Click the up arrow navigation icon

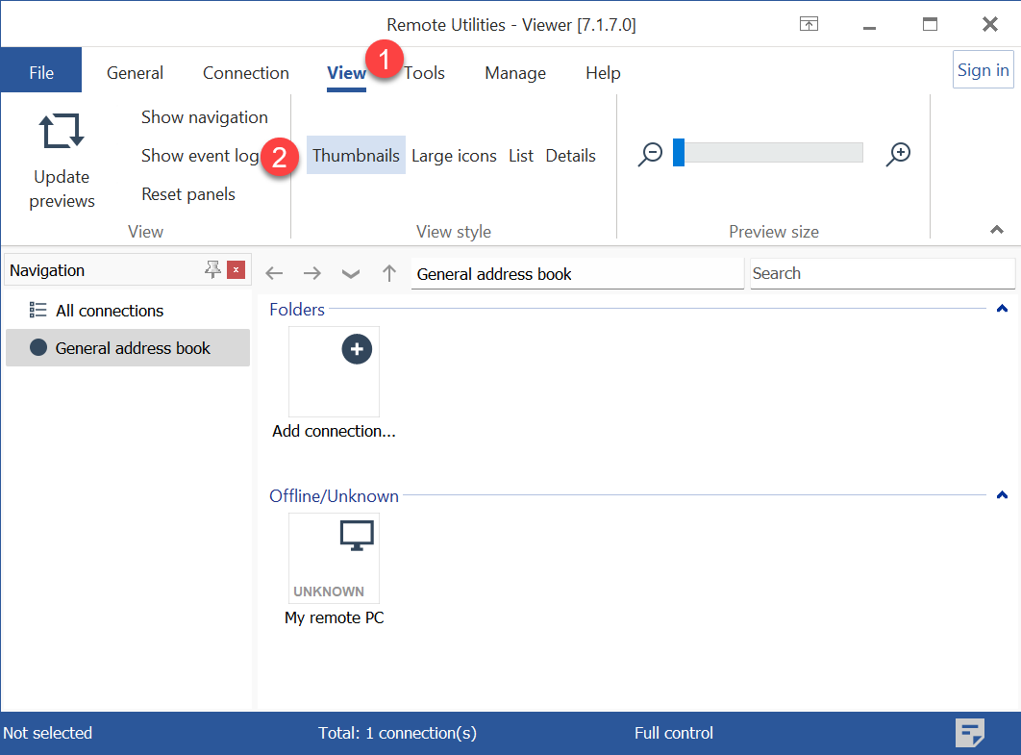(389, 273)
